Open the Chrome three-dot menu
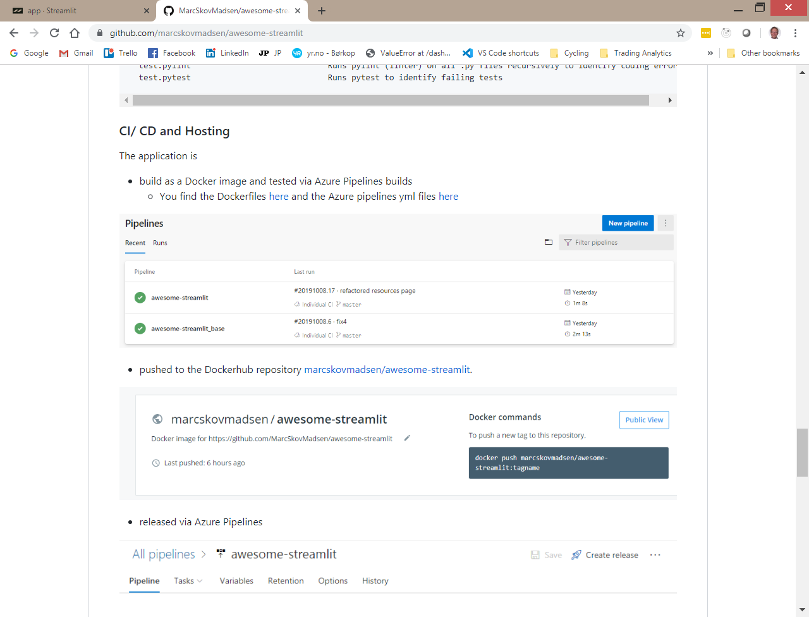809x617 pixels. point(795,33)
